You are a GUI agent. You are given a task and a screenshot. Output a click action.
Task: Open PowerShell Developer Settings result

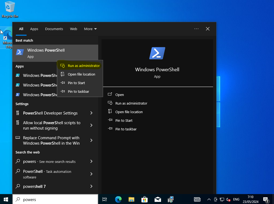(x=50, y=113)
